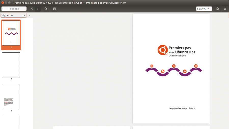
Task: Maximize the document viewer window
Action: [9, 3]
